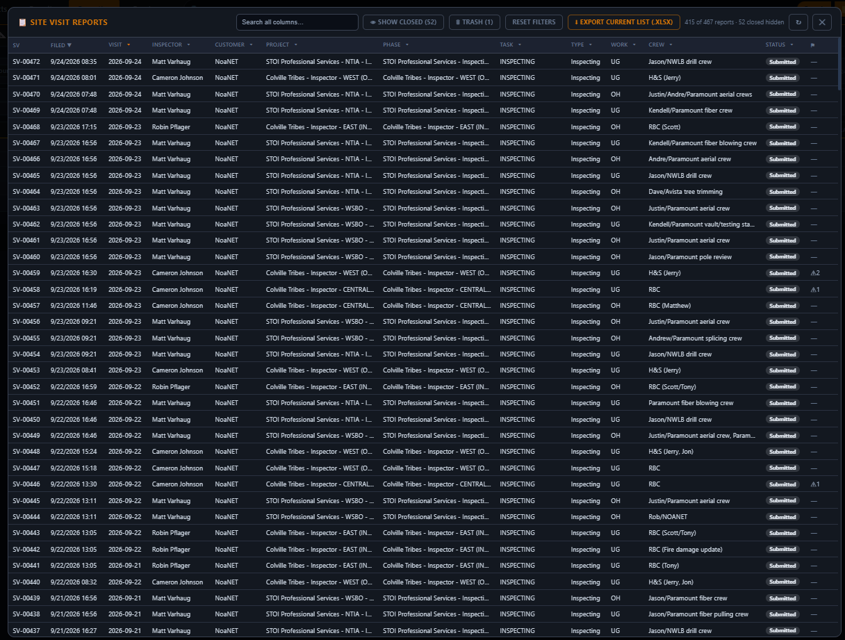Close the Site Visit Reports dialog
Screen dimensions: 845x640
pos(822,22)
